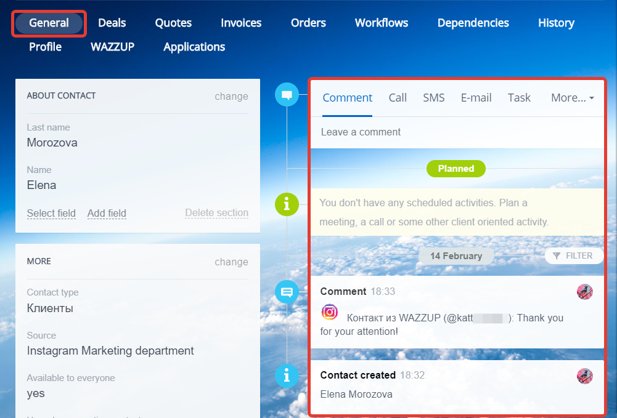Click the speech bubble icon beside the Comment tab

coord(287,95)
